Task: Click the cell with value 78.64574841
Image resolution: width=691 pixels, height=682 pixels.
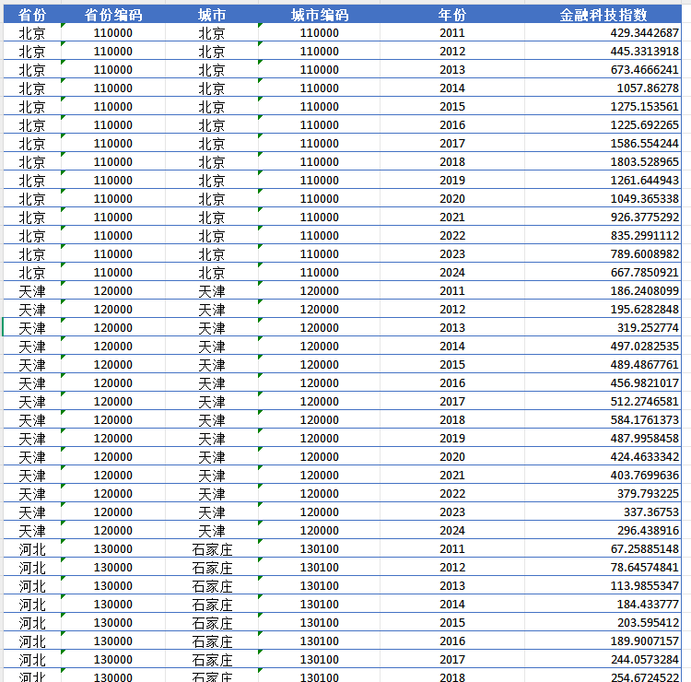Action: point(603,567)
